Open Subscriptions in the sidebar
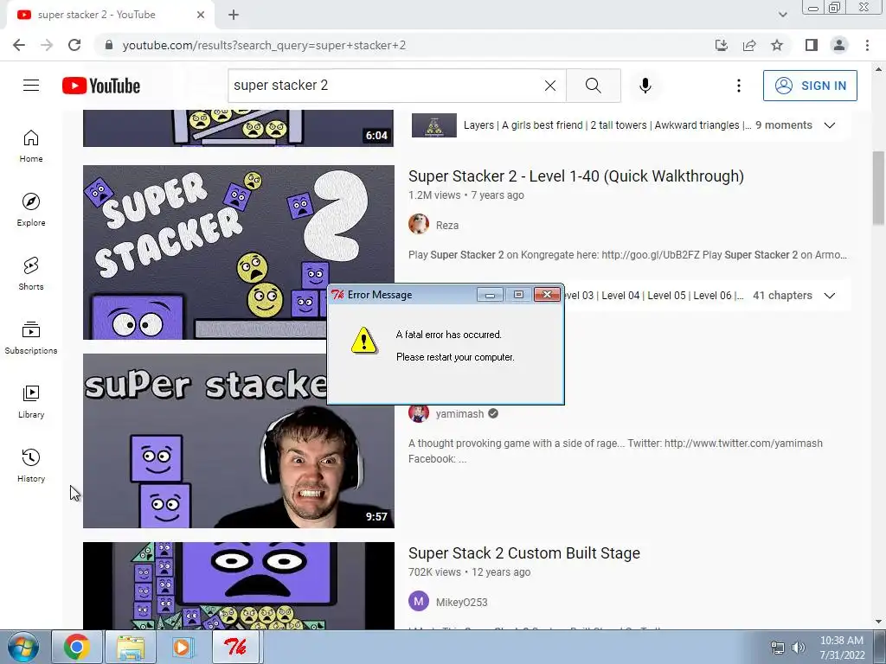 click(x=31, y=338)
